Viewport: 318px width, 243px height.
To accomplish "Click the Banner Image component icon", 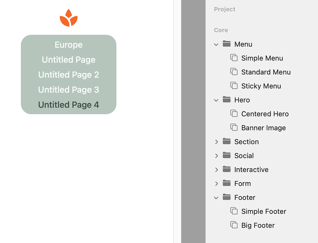I will (234, 128).
